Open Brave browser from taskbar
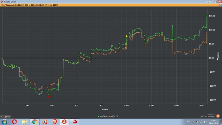This screenshot has height=125, width=222. click(x=55, y=122)
